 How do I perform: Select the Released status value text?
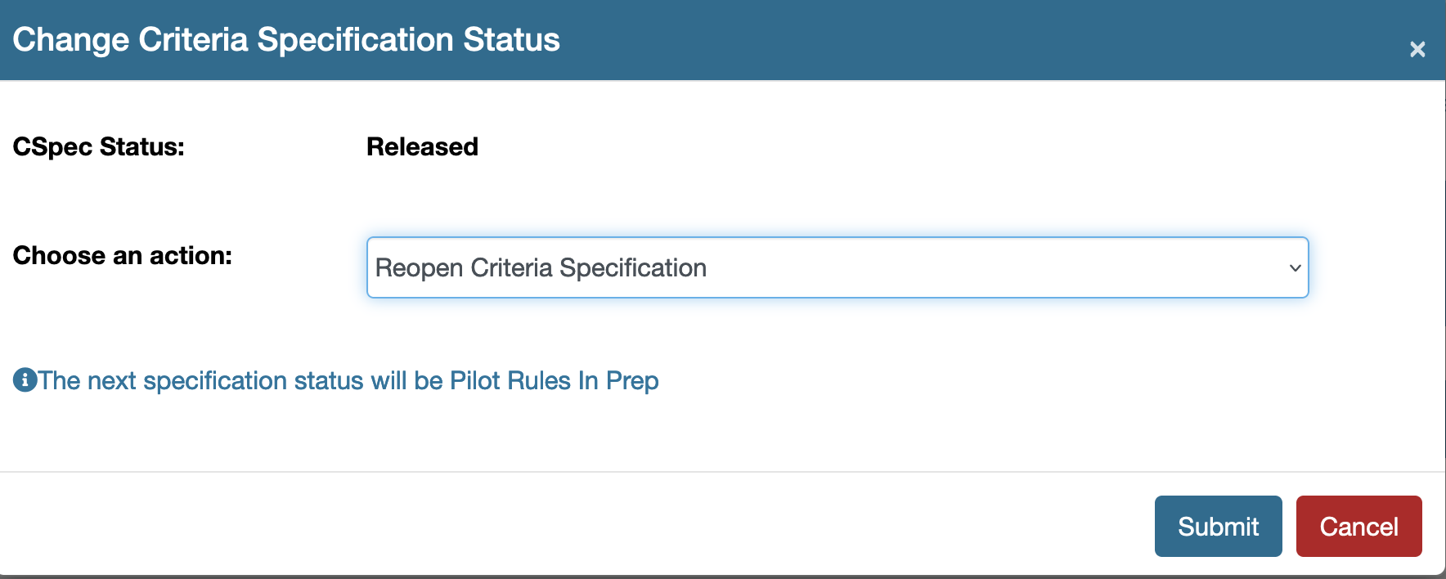tap(422, 147)
